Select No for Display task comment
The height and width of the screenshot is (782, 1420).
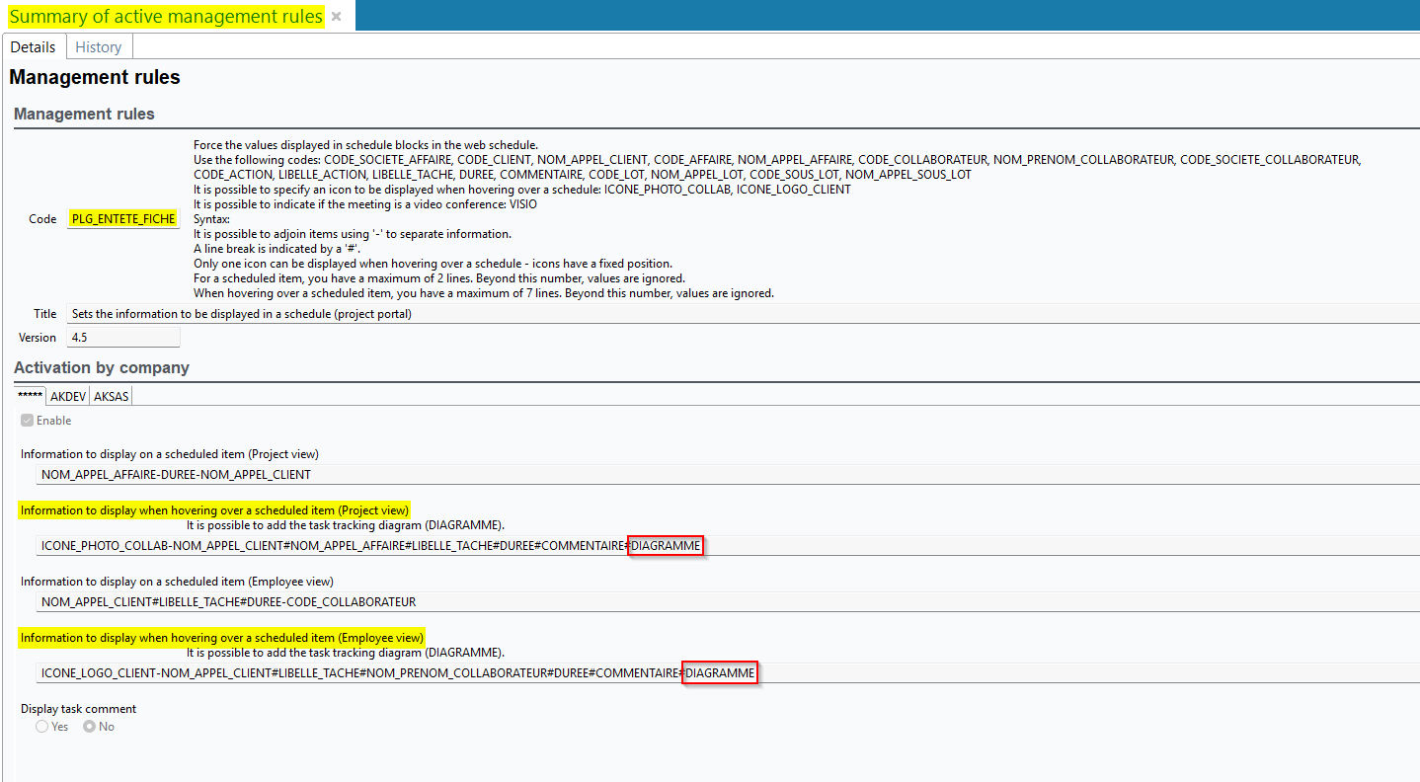(x=90, y=727)
